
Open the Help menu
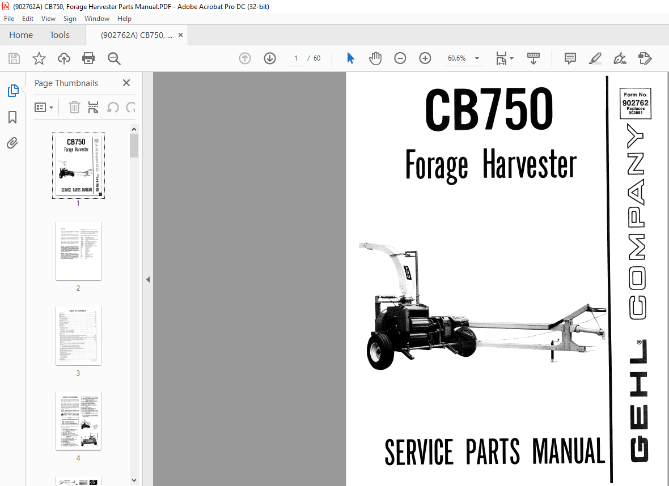(x=124, y=18)
